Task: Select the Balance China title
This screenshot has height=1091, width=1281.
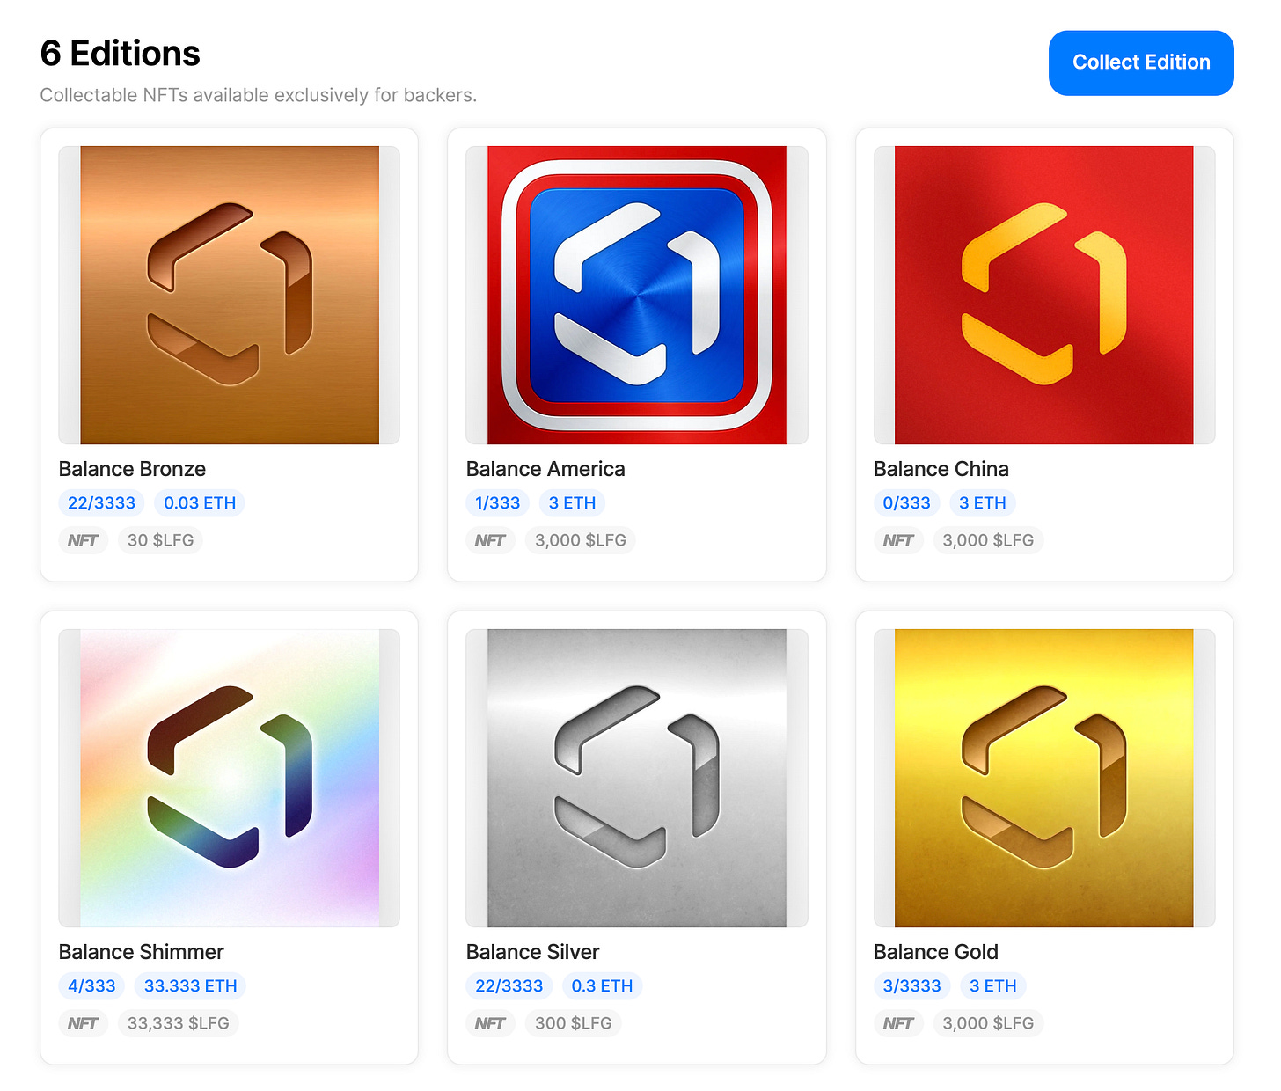Action: [x=941, y=469]
